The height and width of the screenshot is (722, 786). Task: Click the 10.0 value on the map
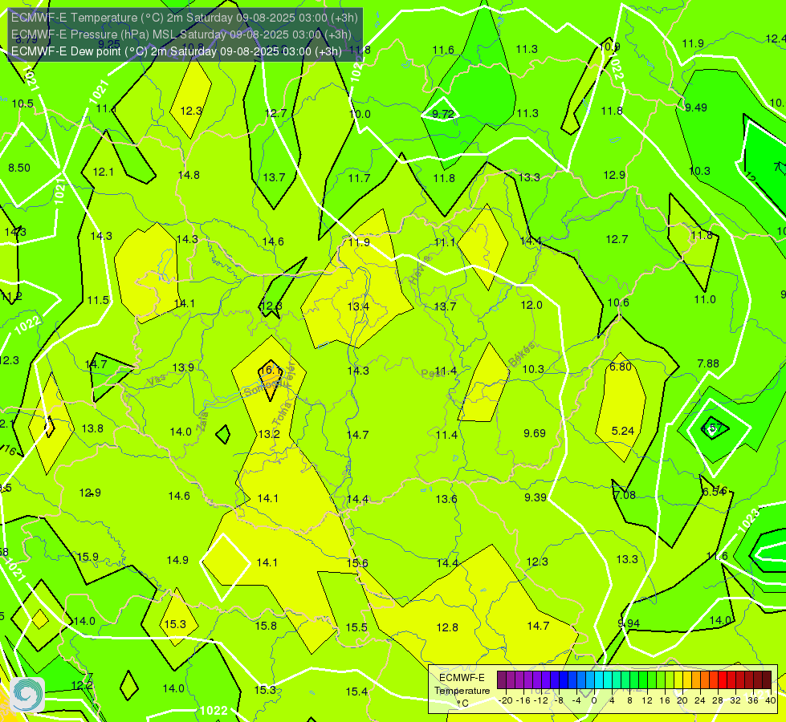click(360, 114)
